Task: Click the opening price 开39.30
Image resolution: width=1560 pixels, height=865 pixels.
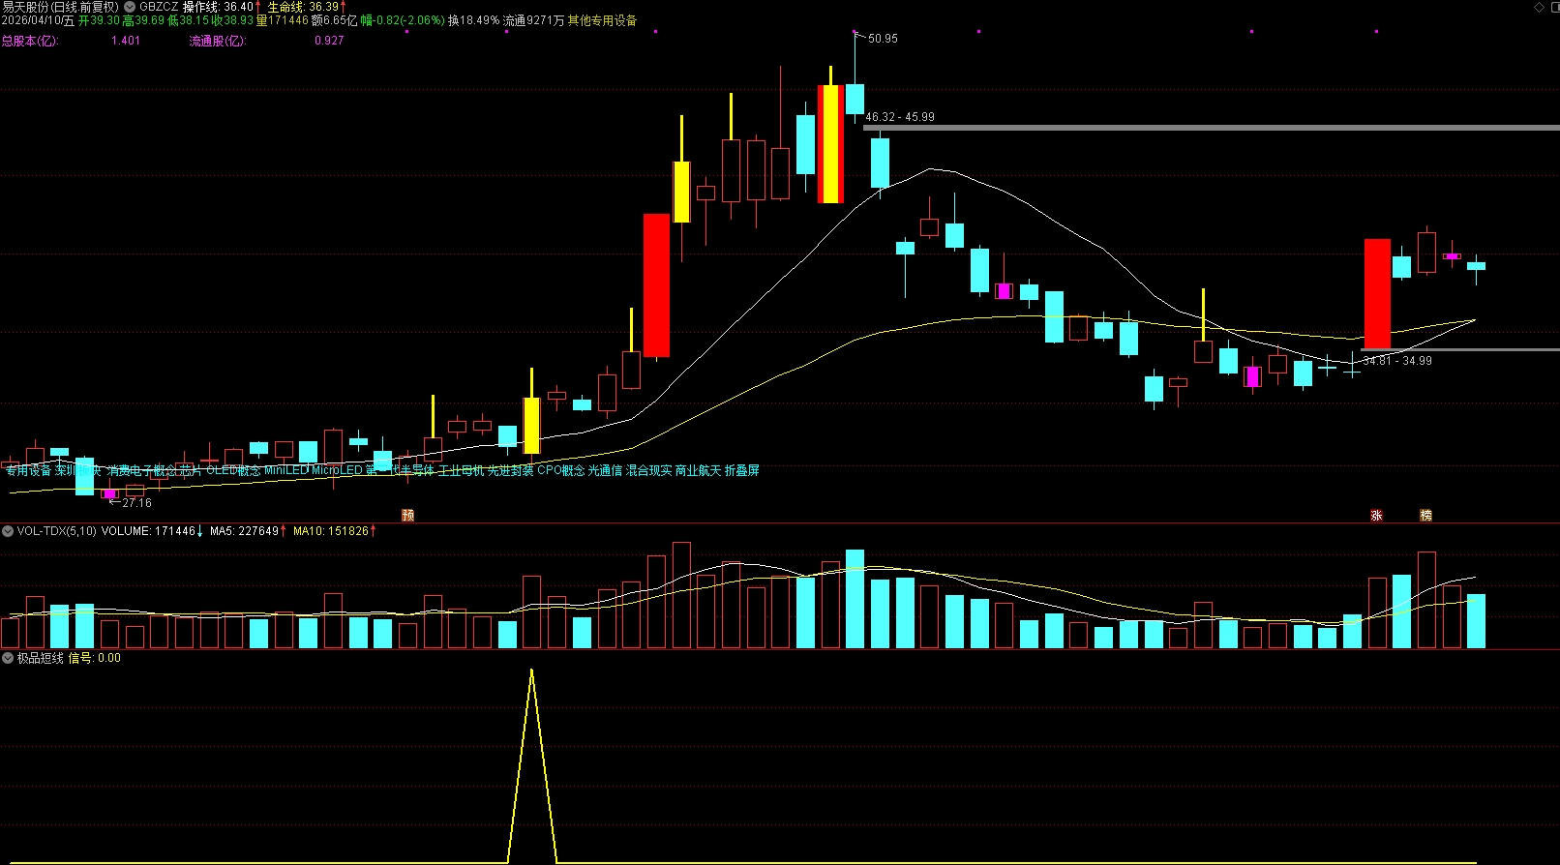Action: pyautogui.click(x=99, y=20)
